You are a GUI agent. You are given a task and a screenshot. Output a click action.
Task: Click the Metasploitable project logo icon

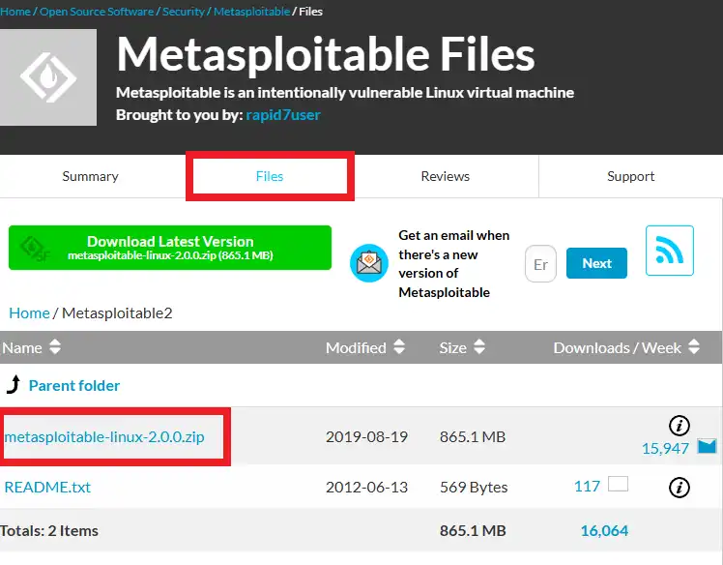(48, 77)
